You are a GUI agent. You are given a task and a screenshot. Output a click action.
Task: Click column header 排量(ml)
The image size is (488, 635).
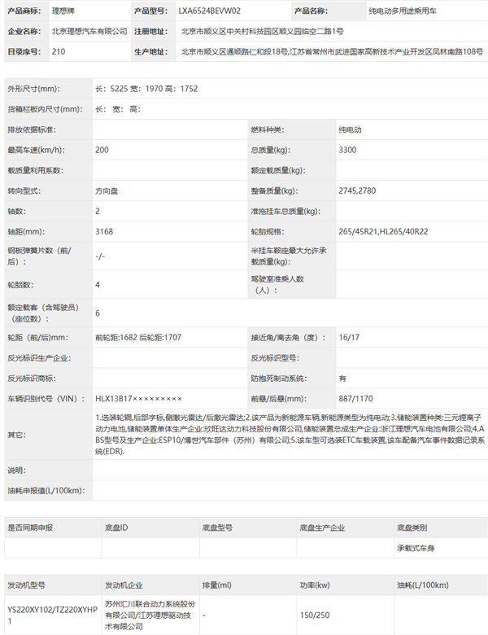pos(217,585)
